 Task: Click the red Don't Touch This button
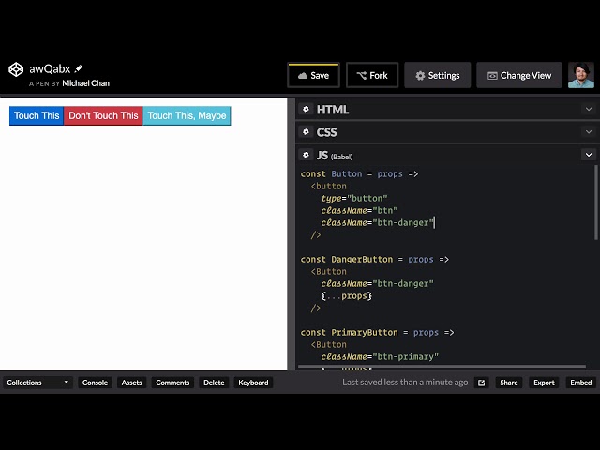point(103,115)
